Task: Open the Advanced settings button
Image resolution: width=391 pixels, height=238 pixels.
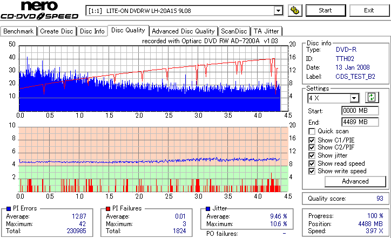Action: pyautogui.click(x=355, y=181)
